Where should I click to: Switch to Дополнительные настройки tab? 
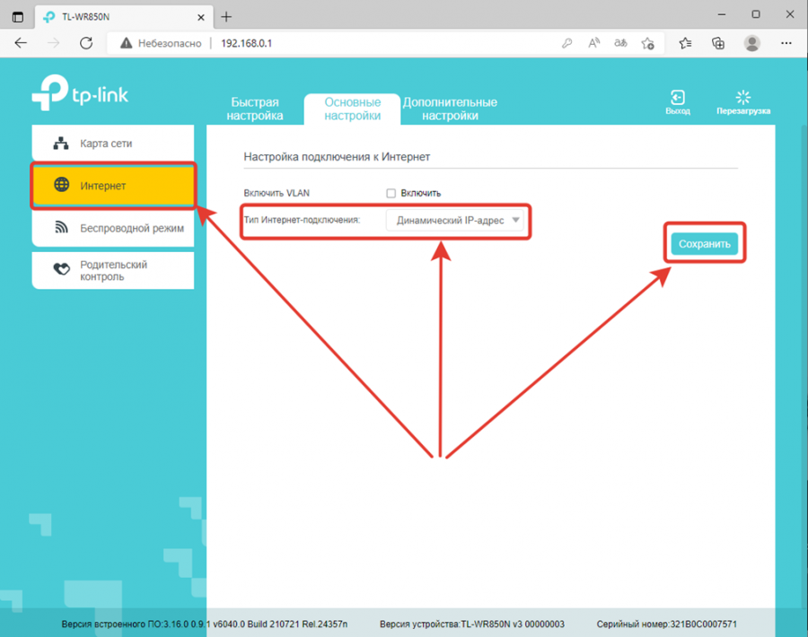449,109
